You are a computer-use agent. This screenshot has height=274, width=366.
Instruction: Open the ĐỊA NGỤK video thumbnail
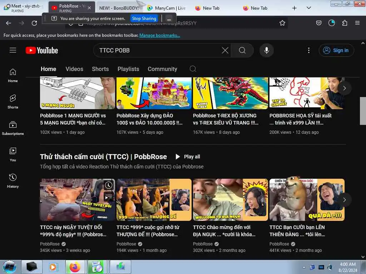[x=231, y=200]
